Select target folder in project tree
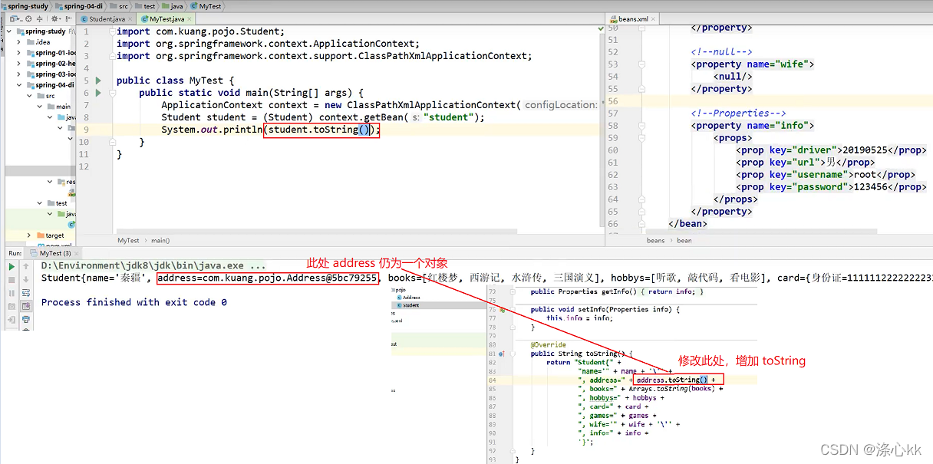The width and height of the screenshot is (933, 464). click(x=50, y=235)
